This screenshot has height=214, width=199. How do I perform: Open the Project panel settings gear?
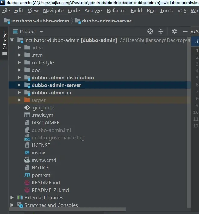click(175, 31)
